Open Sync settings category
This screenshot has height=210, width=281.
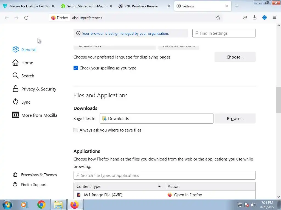click(x=21, y=102)
